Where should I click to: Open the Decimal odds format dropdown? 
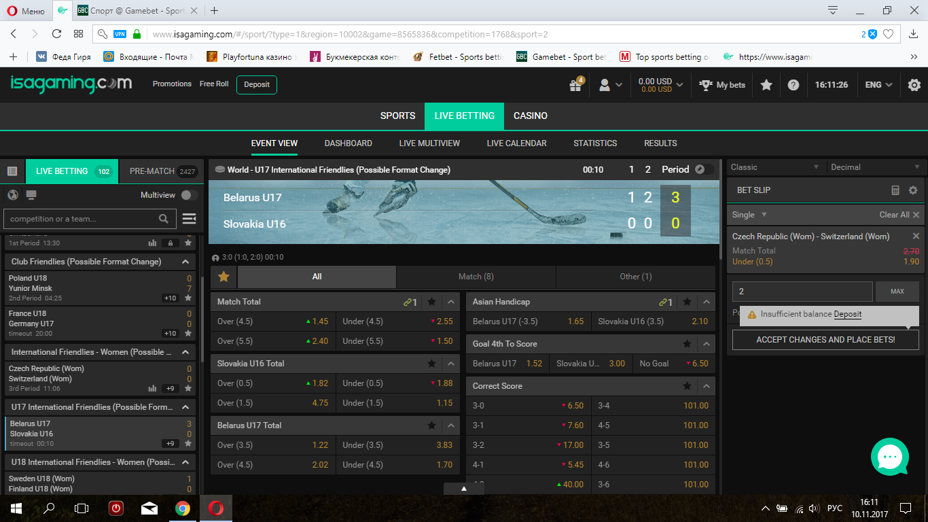pos(875,167)
